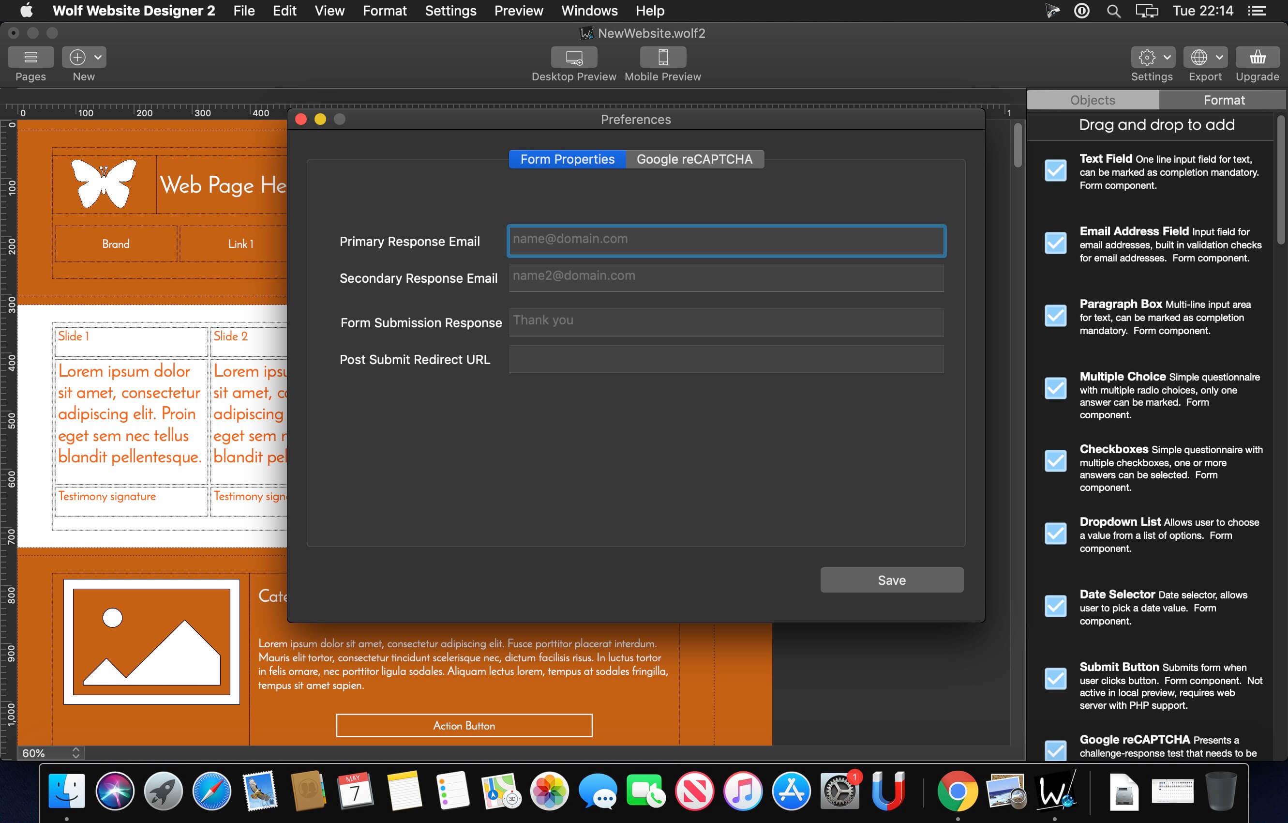1288x823 pixels.
Task: Open the 60% zoom level selector
Action: click(x=51, y=753)
